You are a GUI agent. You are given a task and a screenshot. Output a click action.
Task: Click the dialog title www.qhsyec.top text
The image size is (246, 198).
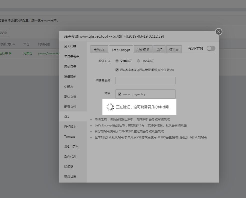[93, 36]
